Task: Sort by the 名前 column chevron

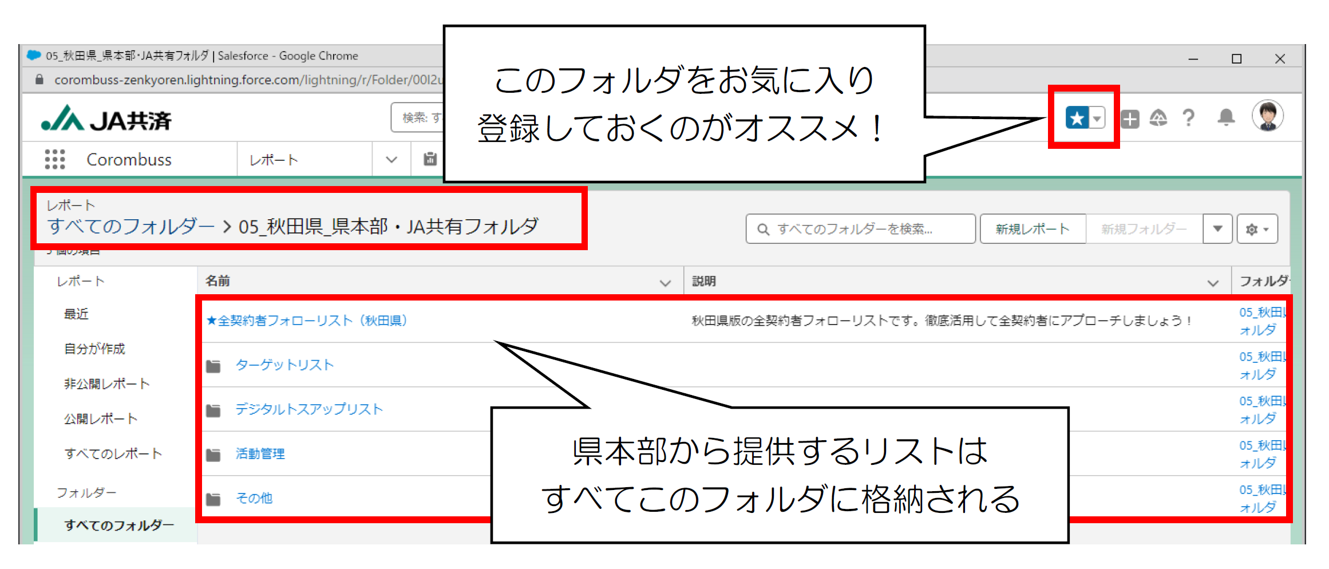Action: pos(664,282)
